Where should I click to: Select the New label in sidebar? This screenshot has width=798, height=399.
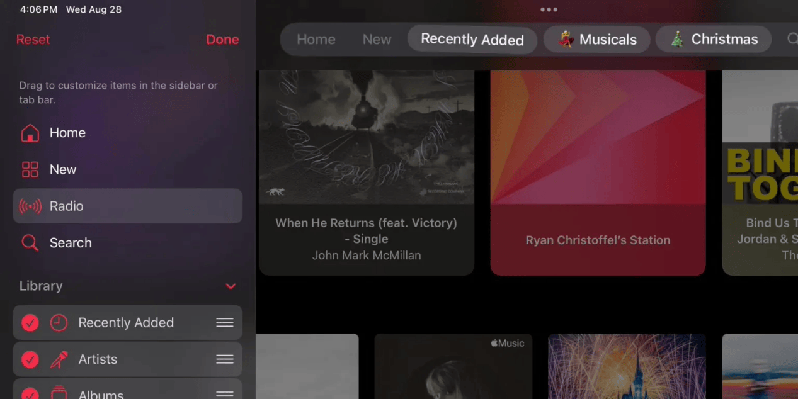click(x=63, y=169)
